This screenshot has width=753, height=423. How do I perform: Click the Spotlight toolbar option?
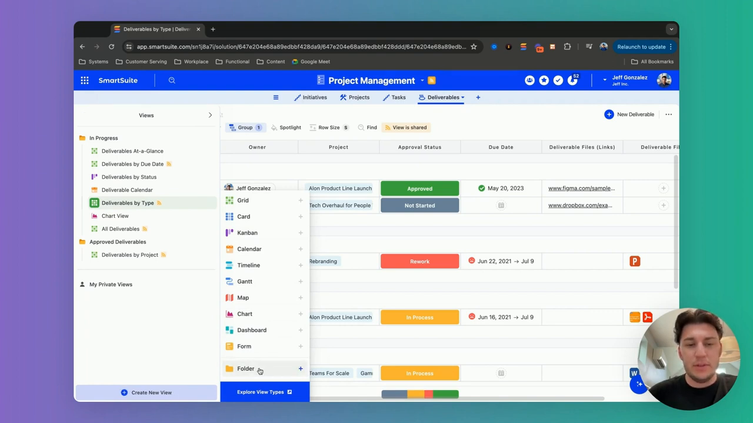(286, 127)
